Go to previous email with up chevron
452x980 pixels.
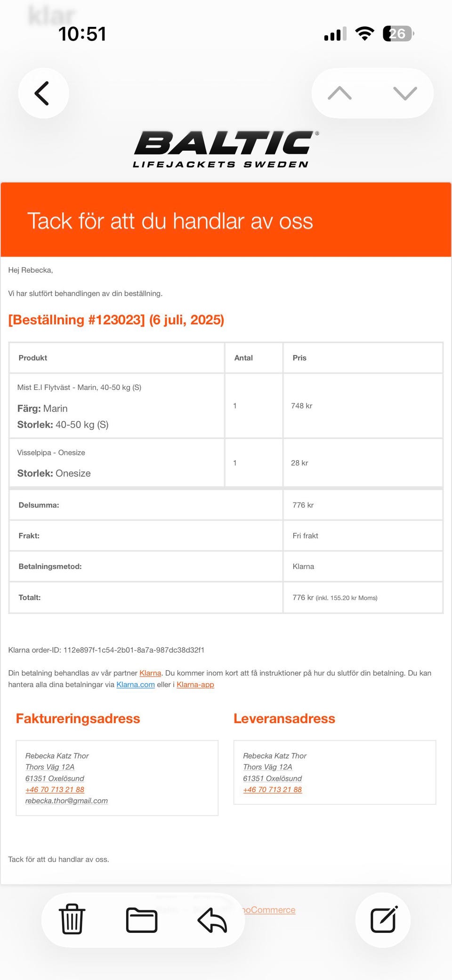(339, 93)
